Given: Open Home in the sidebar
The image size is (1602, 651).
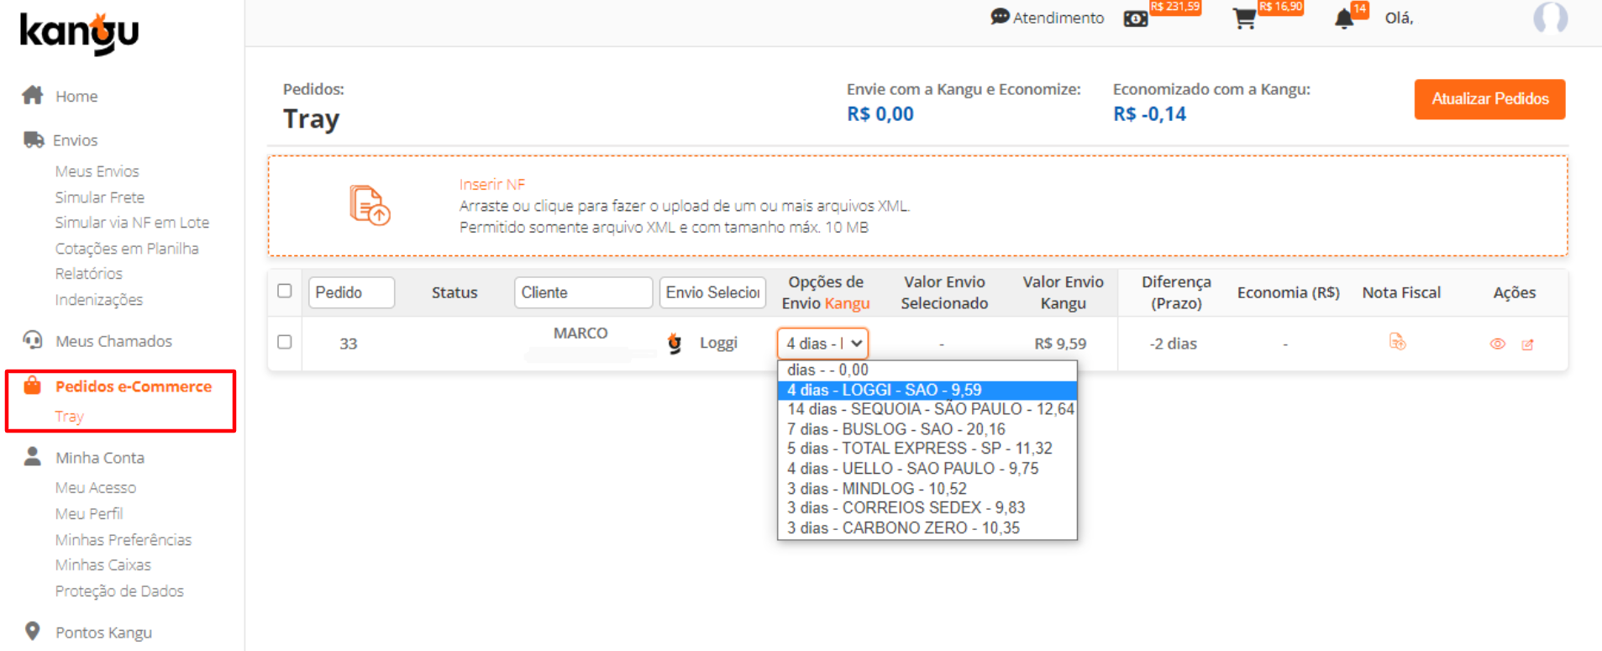Looking at the screenshot, I should 76,97.
